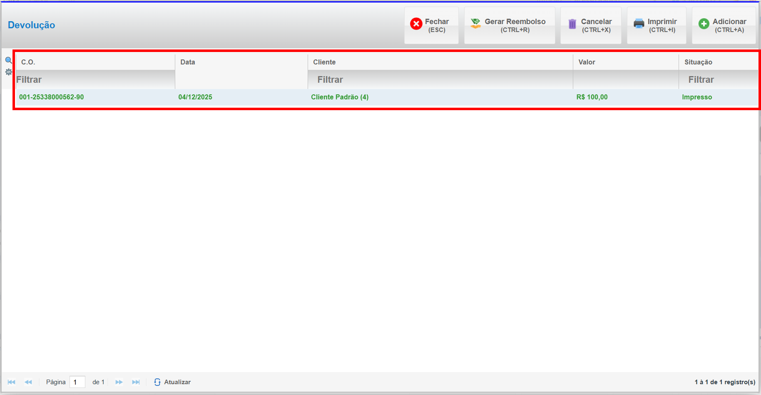This screenshot has height=395, width=761.
Task: Select the row 001-25338000562-90
Action: point(52,97)
